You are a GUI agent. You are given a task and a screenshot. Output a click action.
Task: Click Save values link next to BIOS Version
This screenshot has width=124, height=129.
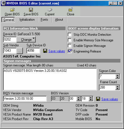tap(110, 99)
